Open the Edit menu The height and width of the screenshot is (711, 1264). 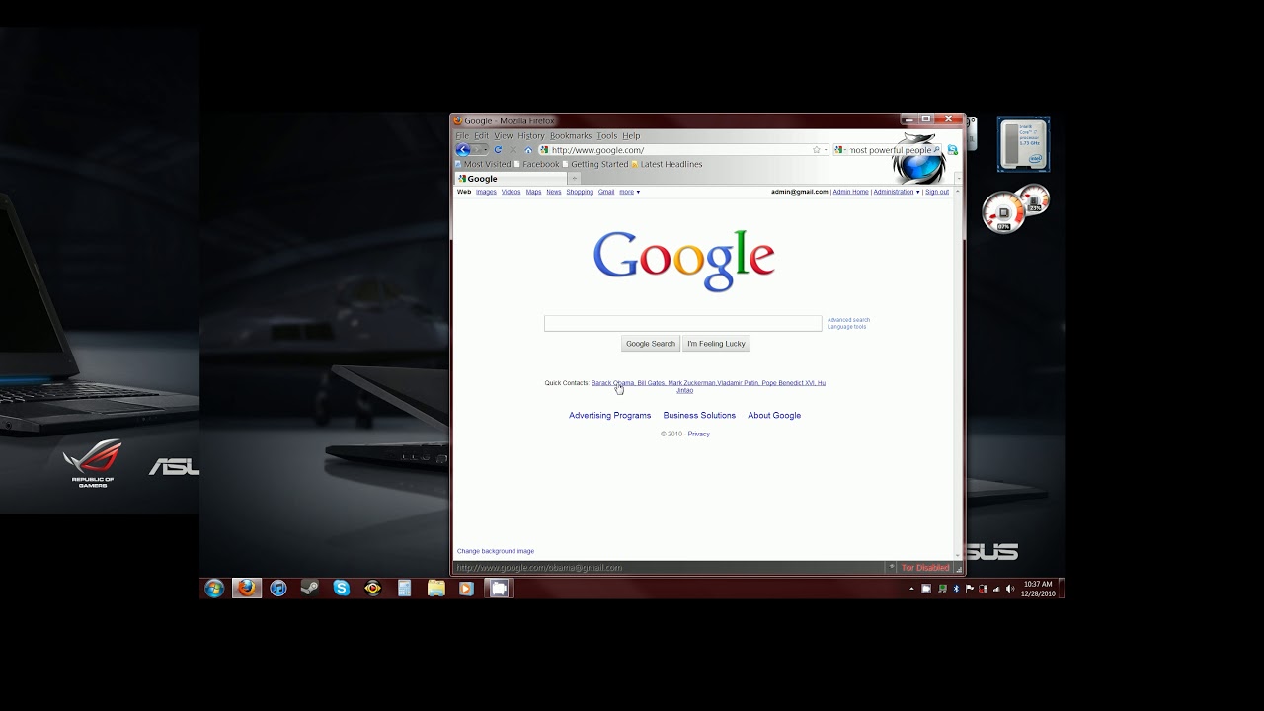481,136
